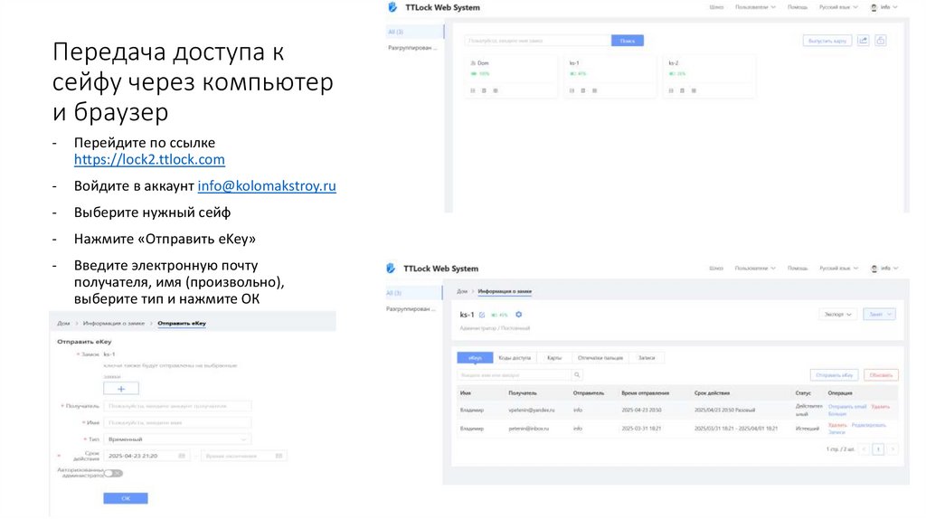
Task: Click padlock icon button right of the share icon
Action: tap(881, 40)
